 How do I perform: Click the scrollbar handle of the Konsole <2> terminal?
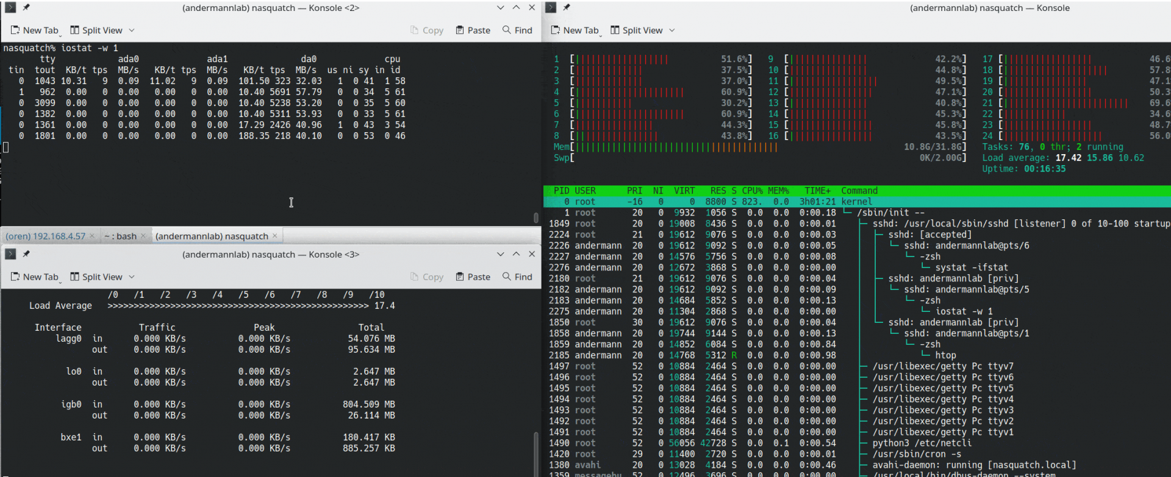point(536,217)
